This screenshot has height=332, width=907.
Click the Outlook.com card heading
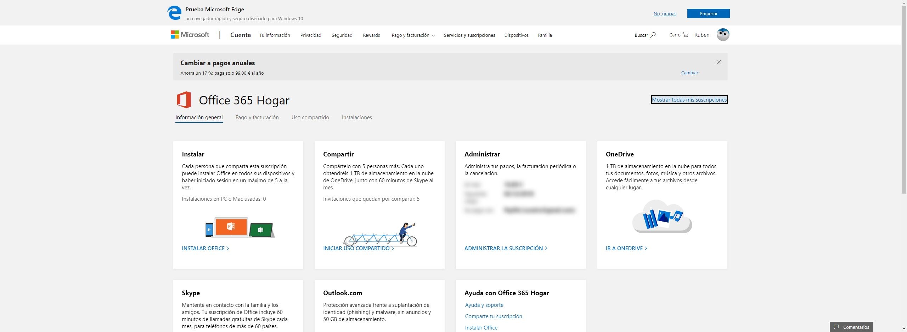(343, 293)
